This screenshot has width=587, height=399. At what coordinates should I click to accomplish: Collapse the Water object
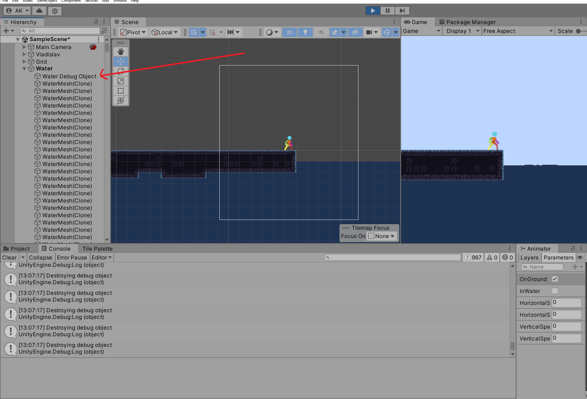point(24,69)
